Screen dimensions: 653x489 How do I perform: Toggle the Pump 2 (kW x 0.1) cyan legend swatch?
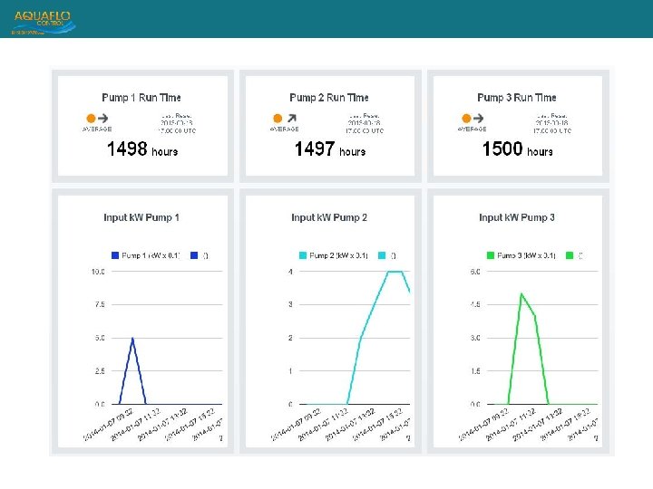(x=303, y=255)
